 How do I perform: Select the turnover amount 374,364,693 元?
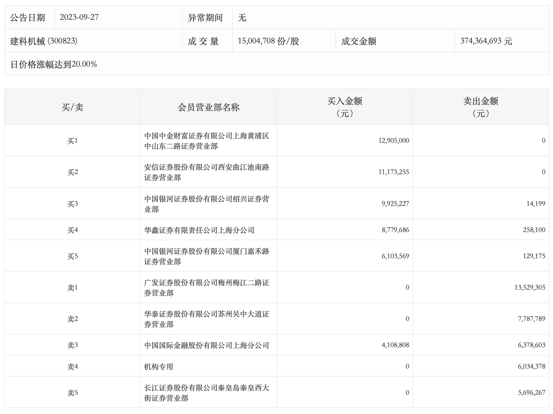[x=486, y=41]
